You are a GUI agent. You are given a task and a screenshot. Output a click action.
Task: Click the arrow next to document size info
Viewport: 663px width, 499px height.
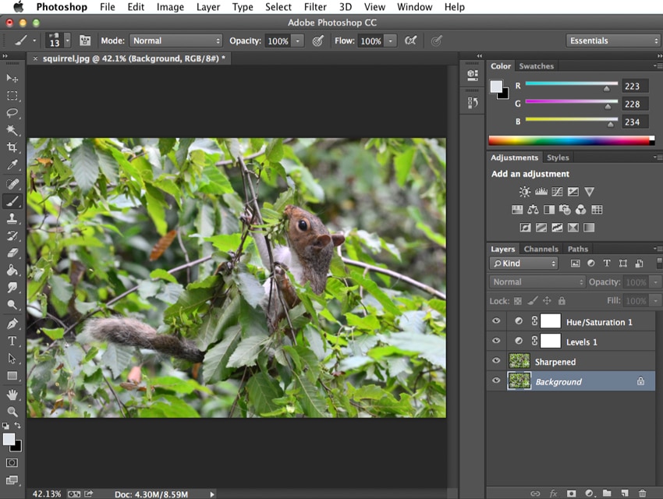pos(211,494)
